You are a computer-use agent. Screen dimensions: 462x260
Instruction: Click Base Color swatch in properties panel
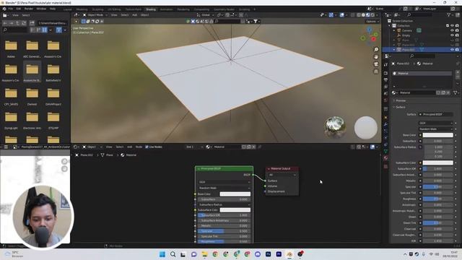click(438, 135)
